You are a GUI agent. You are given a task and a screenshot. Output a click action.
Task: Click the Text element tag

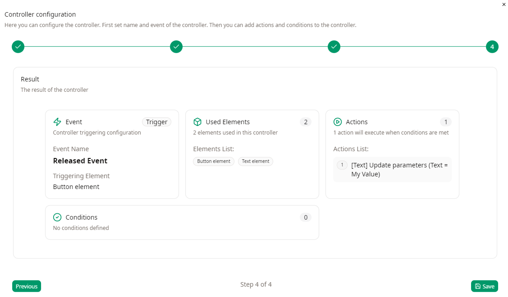tap(256, 161)
